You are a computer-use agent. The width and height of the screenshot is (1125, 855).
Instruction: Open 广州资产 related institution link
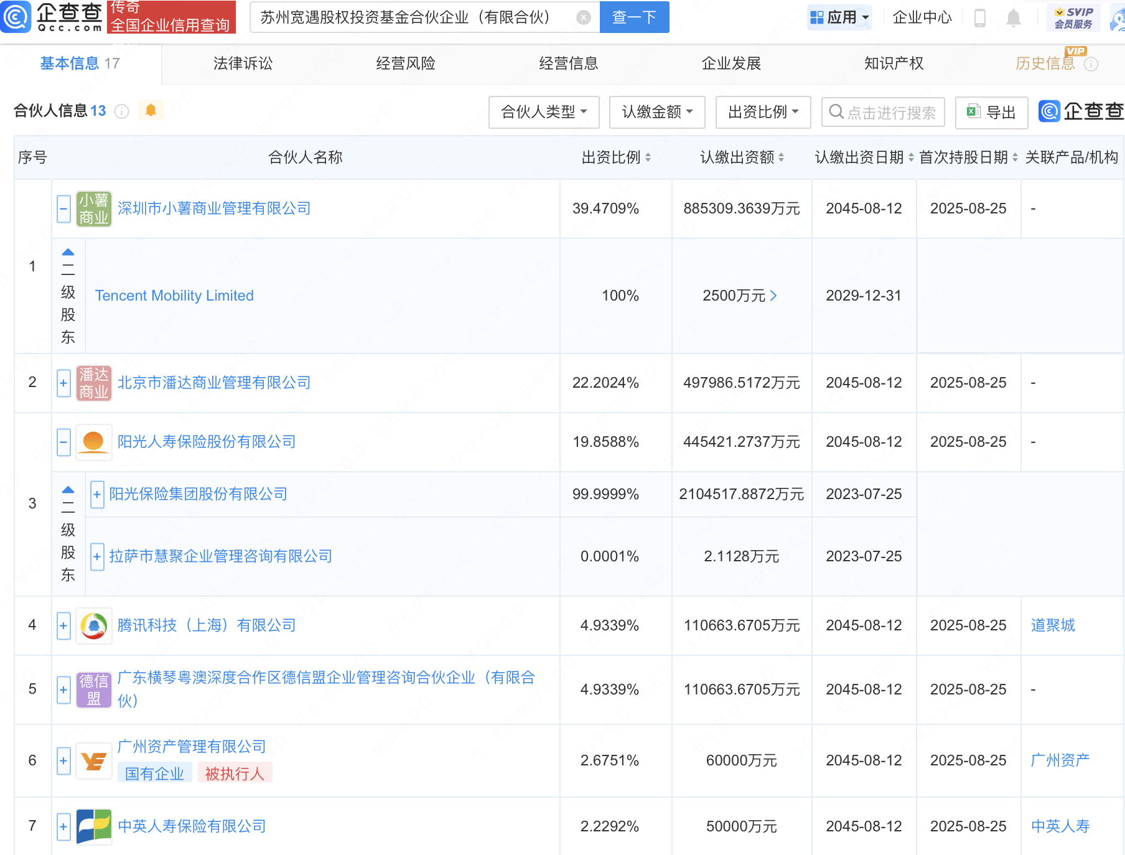point(1060,760)
